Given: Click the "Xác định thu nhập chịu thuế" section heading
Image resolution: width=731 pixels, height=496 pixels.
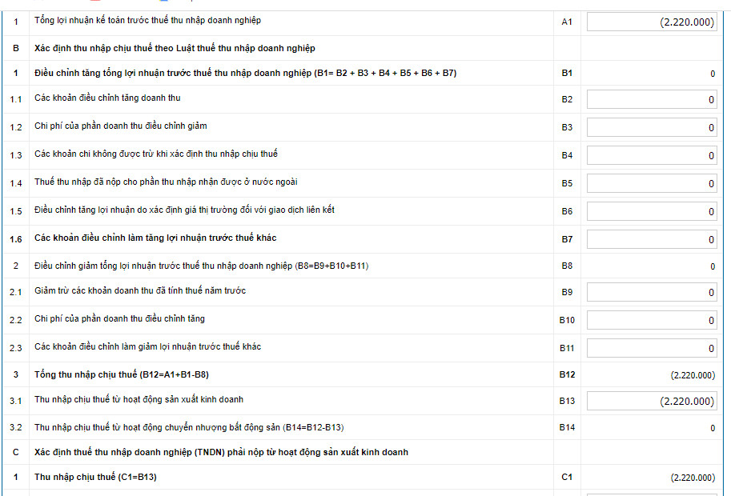Looking at the screenshot, I should (x=175, y=48).
